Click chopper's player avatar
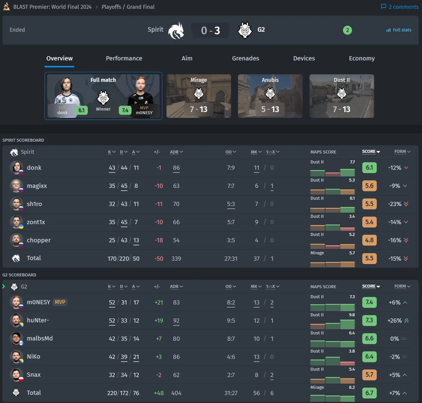The height and width of the screenshot is (403, 422). [17, 240]
